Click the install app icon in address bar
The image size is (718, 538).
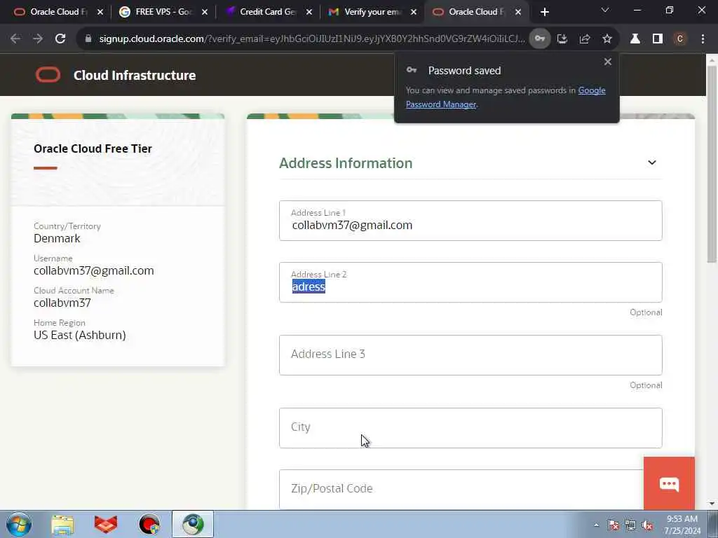[x=562, y=39]
